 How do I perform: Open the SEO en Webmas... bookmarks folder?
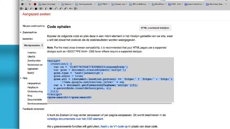click(x=139, y=4)
